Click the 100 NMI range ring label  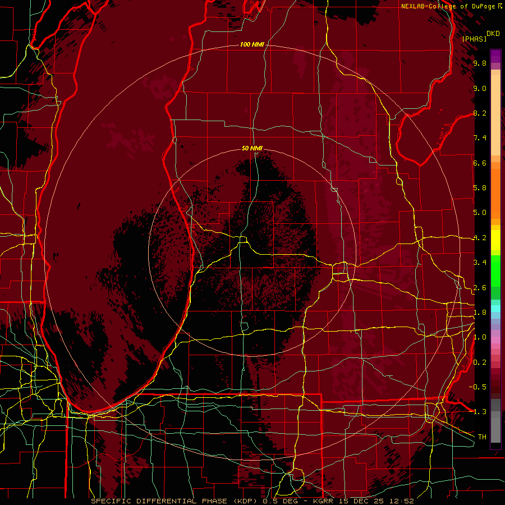[x=252, y=44]
